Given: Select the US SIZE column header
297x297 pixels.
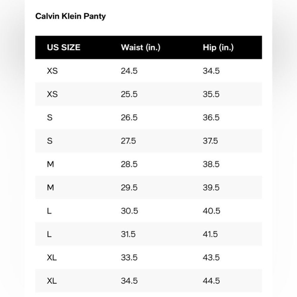Looking at the screenshot, I should click(x=64, y=47).
